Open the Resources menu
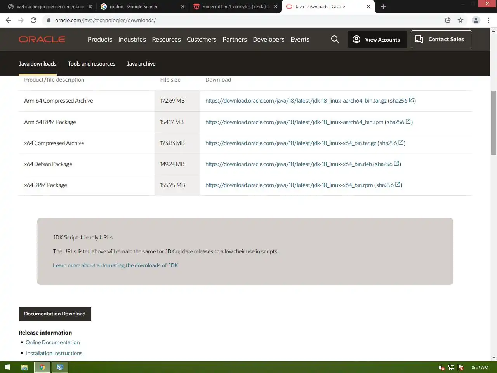 click(166, 39)
